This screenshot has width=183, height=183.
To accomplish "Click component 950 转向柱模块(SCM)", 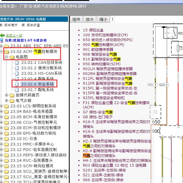I will (x=102, y=64).
